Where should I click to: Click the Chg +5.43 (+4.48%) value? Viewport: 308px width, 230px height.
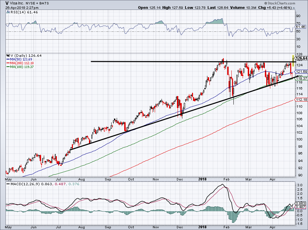(x=275, y=8)
